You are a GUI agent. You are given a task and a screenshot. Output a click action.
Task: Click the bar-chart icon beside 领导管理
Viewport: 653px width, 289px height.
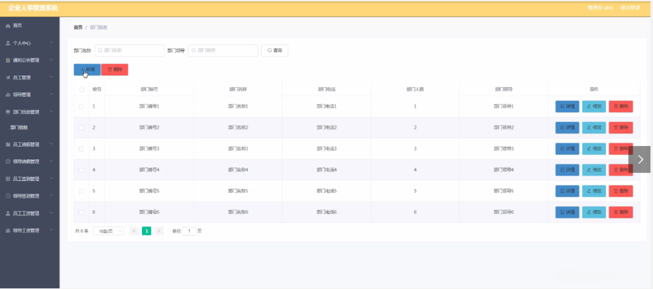(x=8, y=95)
